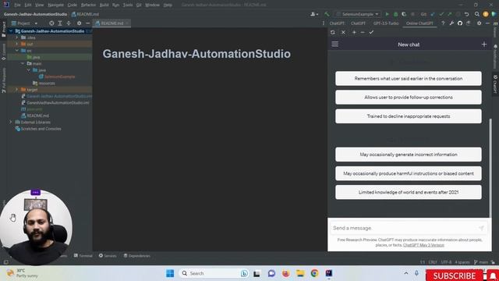The image size is (499, 281).
Task: Click the send message arrow
Action: [x=481, y=228]
